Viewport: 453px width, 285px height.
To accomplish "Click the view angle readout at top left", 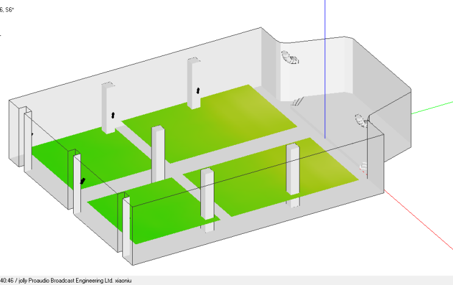I will 7,9.
